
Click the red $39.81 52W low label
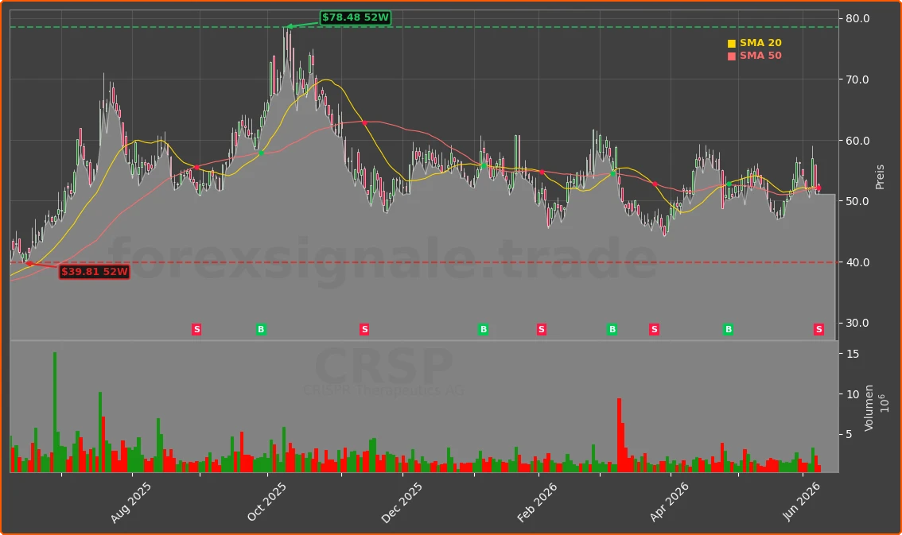(x=95, y=271)
